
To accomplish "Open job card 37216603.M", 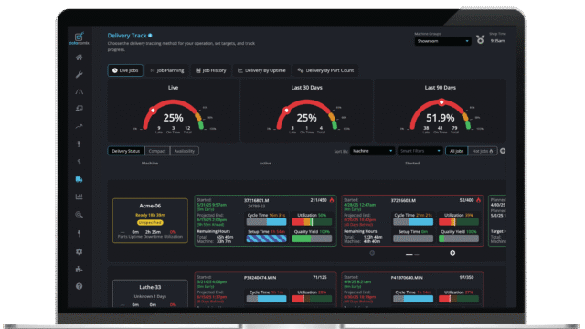I will click(412, 220).
